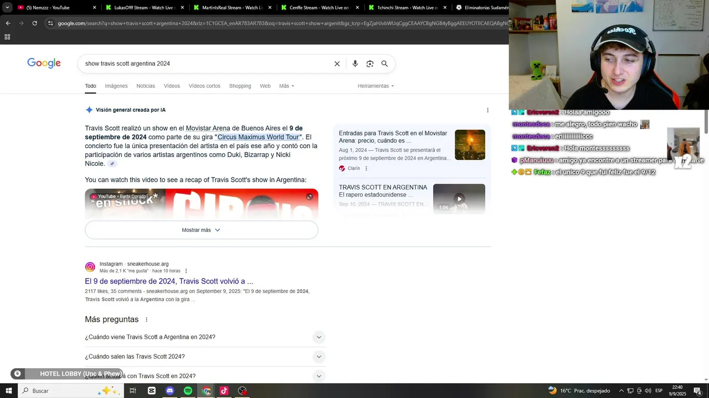Open the sneakerhouse.arg result three-dot menu

click(x=186, y=271)
